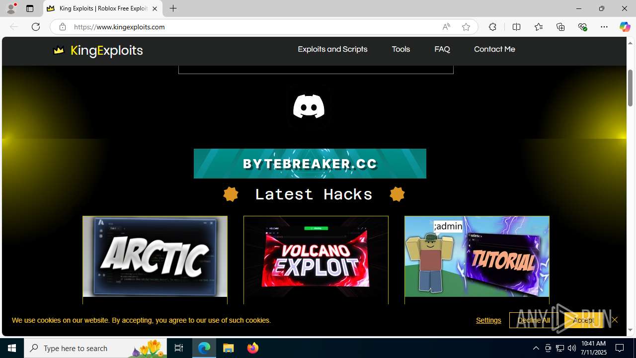The width and height of the screenshot is (636, 358).
Task: Open the taskbar clock and date
Action: (x=594, y=348)
